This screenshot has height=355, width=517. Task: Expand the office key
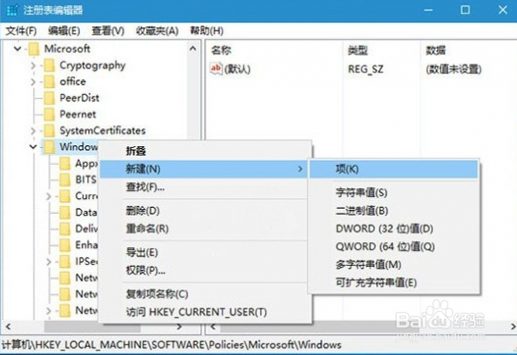click(33, 81)
